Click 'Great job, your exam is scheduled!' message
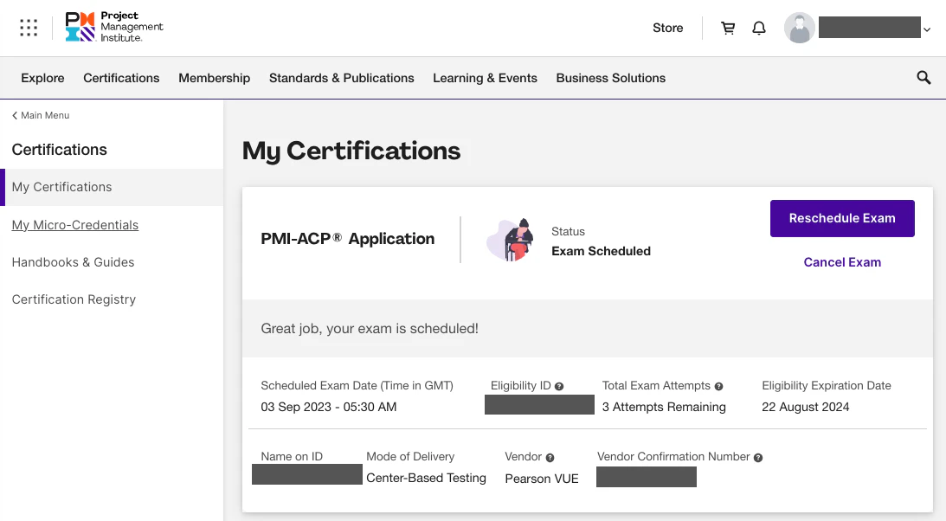The width and height of the screenshot is (946, 521). click(370, 329)
